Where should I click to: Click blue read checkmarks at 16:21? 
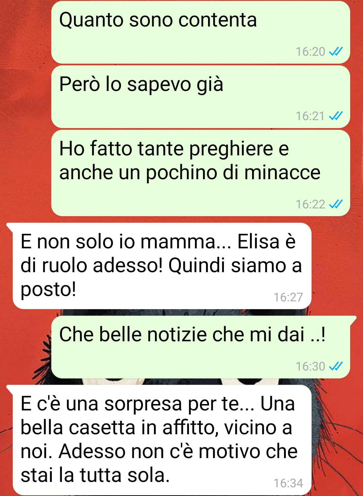coord(335,116)
